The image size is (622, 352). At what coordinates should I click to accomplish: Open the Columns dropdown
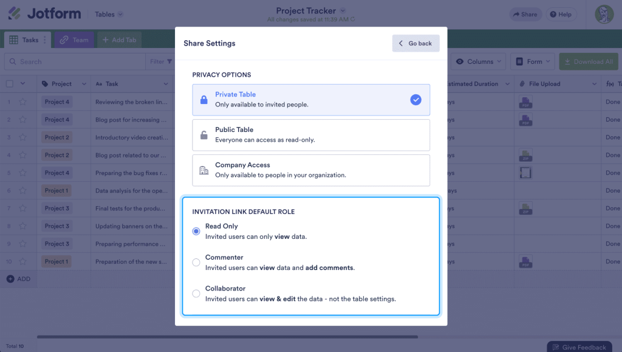(x=479, y=61)
